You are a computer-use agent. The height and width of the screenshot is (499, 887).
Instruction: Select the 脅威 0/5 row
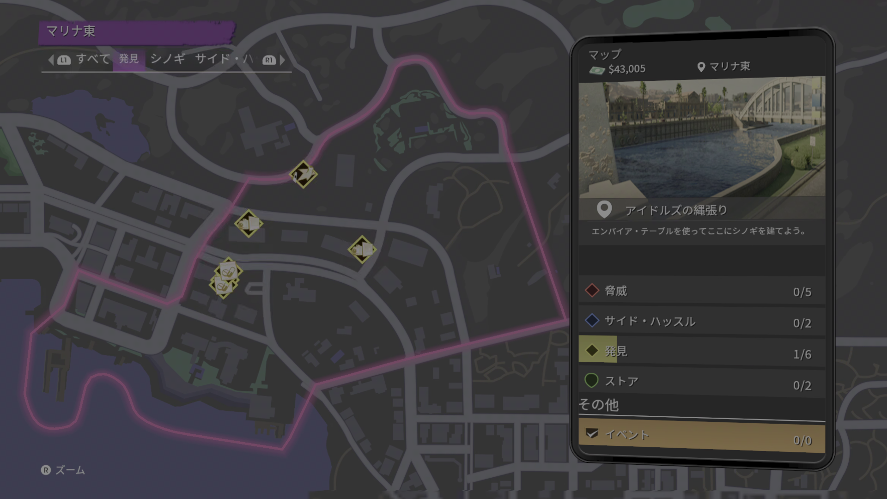point(702,291)
